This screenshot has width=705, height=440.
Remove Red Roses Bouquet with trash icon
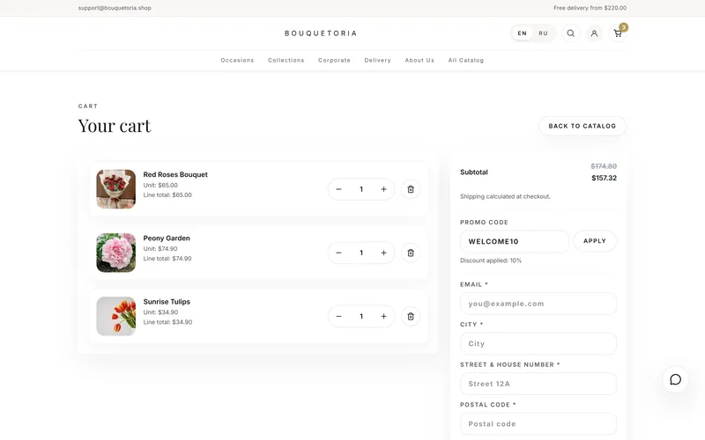click(411, 189)
